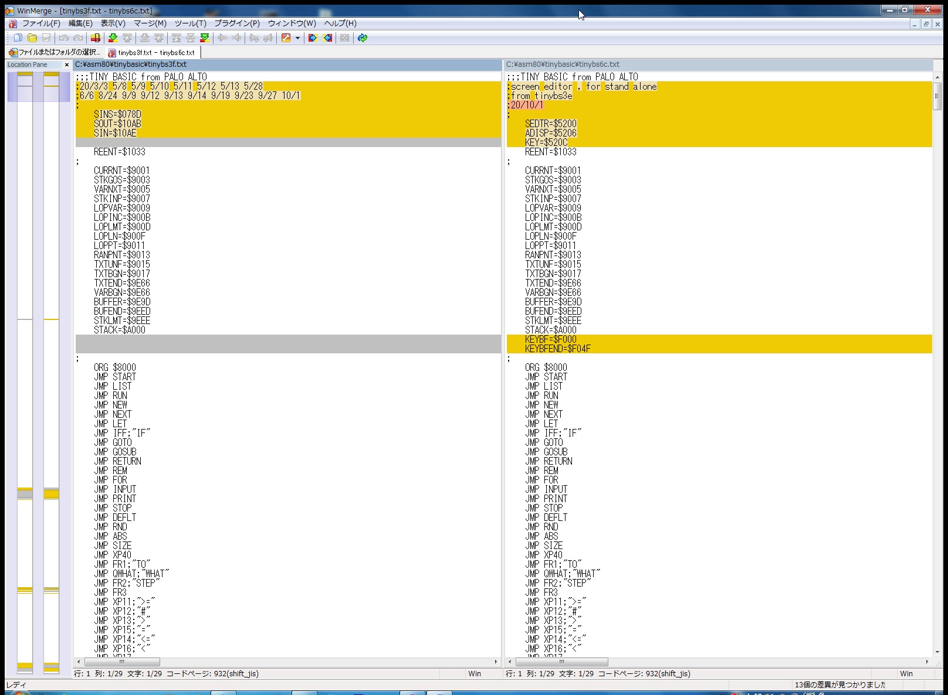Open the マージ(M) menu

click(x=150, y=23)
